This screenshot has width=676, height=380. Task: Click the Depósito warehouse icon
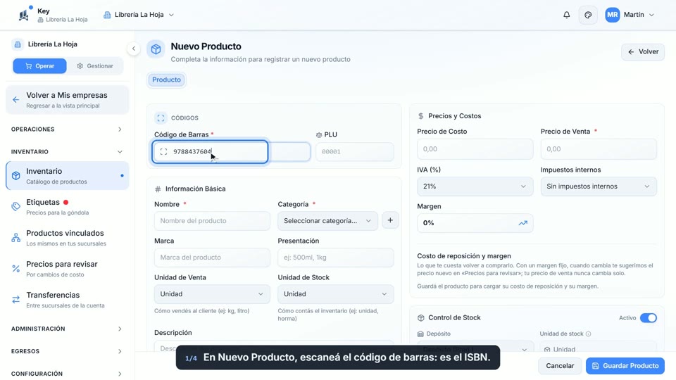(420, 334)
